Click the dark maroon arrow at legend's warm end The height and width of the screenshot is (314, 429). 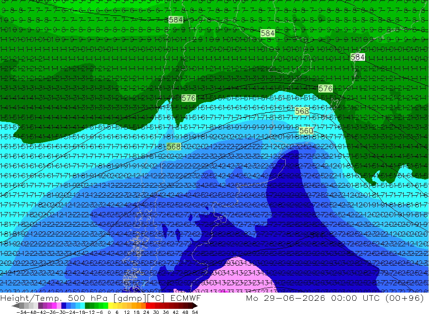tap(195, 306)
